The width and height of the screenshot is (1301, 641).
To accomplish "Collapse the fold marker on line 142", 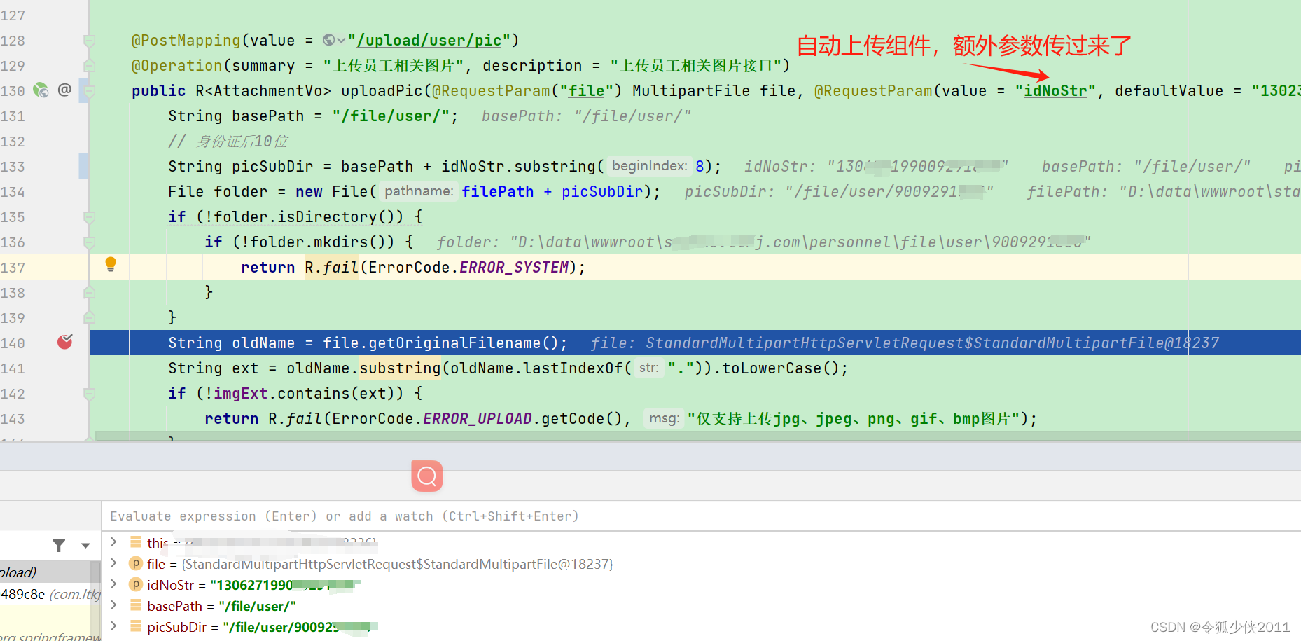I will point(89,394).
